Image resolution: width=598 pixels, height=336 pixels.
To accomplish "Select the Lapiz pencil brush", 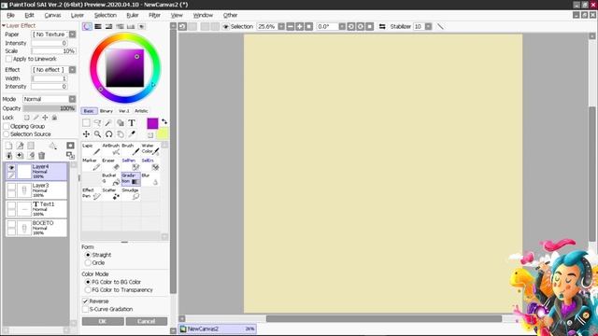I will [92, 149].
